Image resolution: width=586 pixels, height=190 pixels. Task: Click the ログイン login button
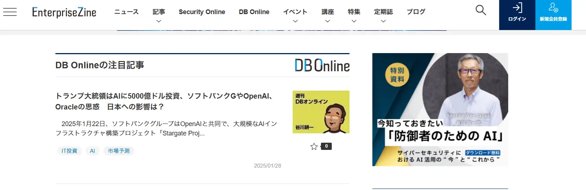[517, 15]
